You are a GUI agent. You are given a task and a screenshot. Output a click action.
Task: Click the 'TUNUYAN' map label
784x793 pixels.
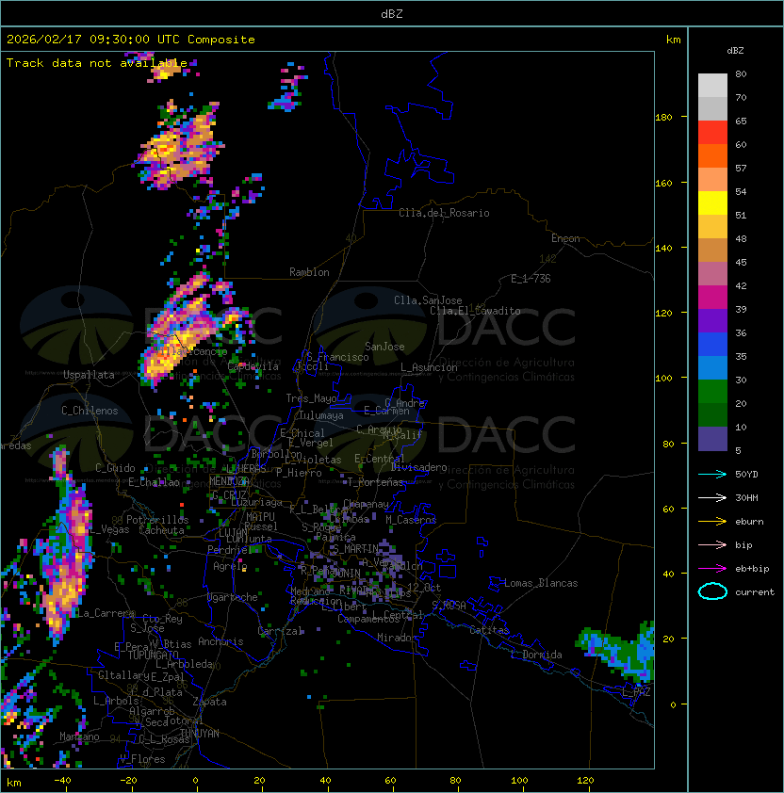[200, 734]
